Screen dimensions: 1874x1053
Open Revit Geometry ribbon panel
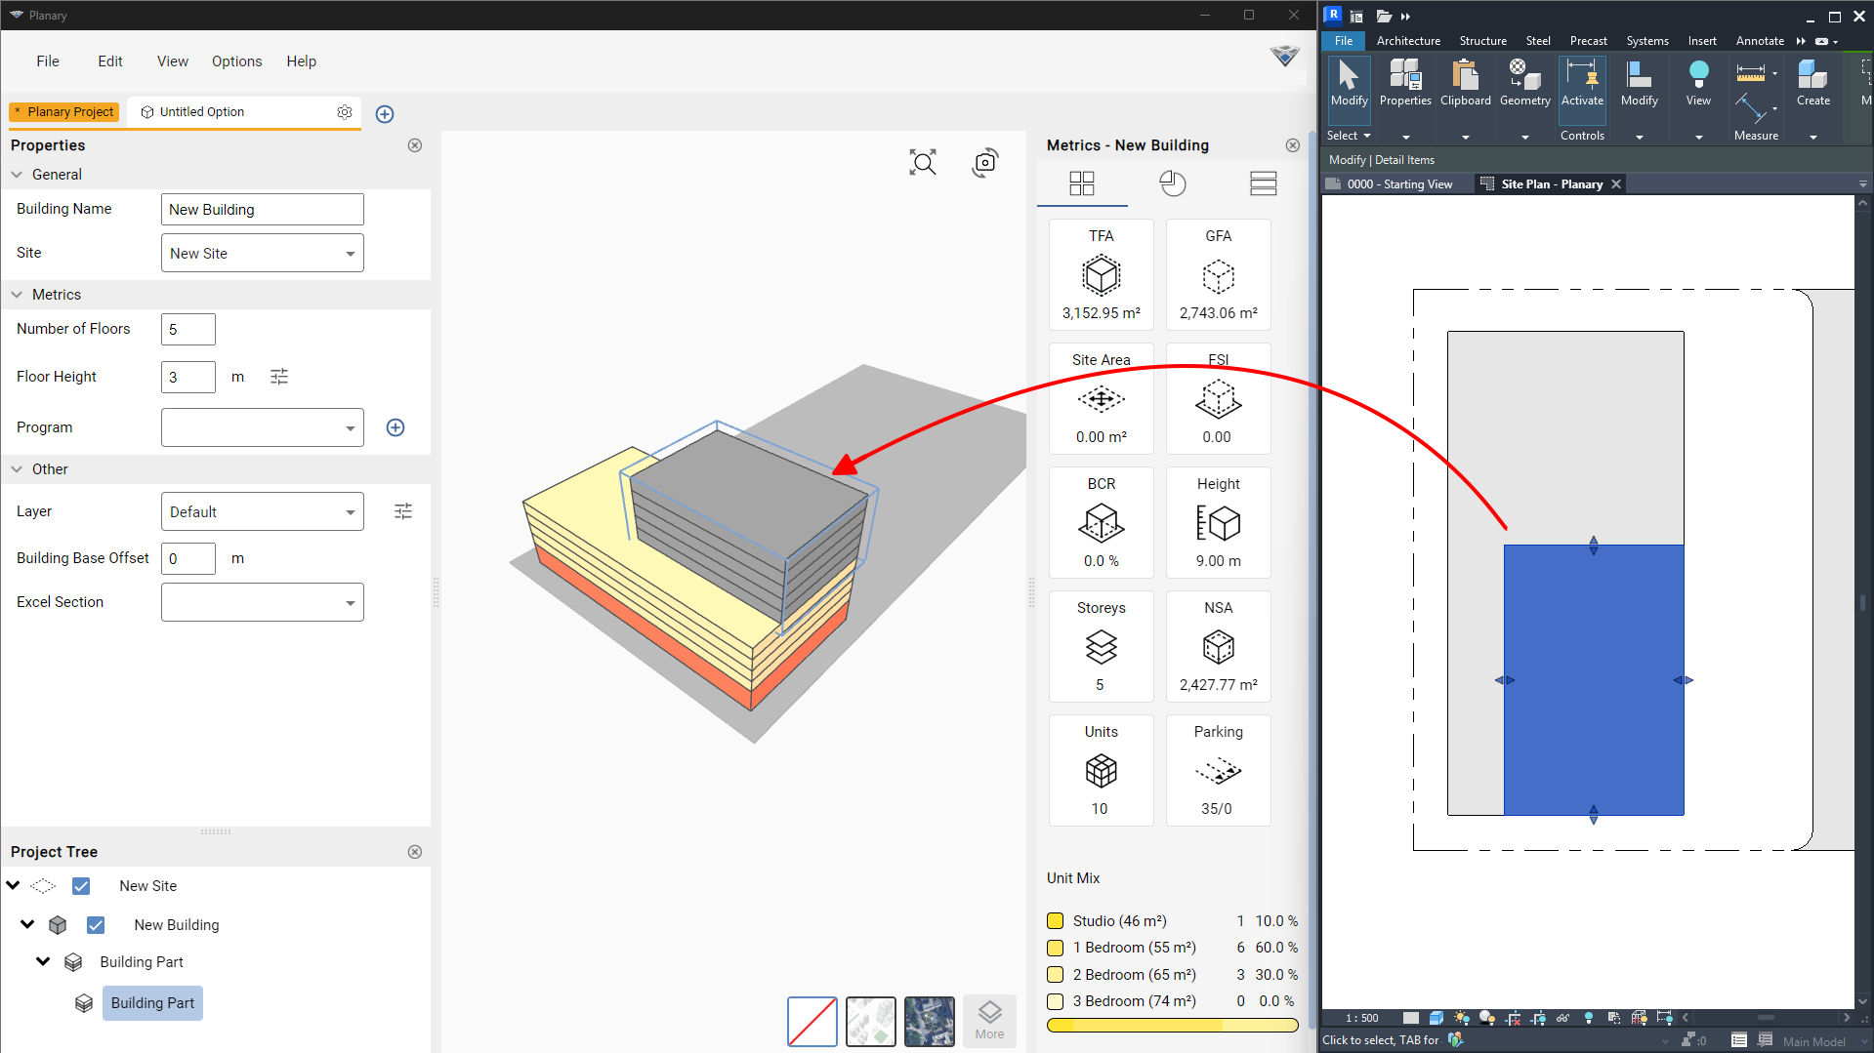pos(1524,83)
